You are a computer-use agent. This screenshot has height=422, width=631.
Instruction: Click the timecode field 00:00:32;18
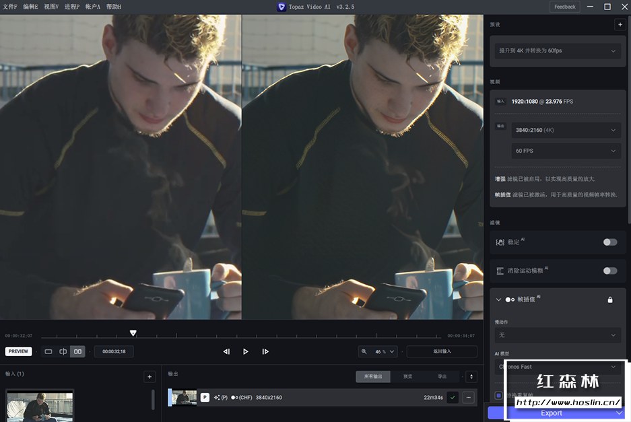coord(114,351)
